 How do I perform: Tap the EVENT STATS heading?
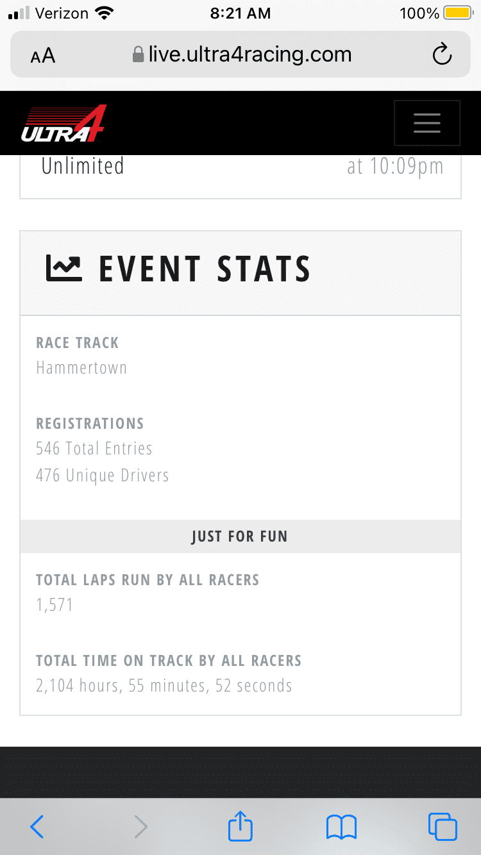tap(205, 269)
